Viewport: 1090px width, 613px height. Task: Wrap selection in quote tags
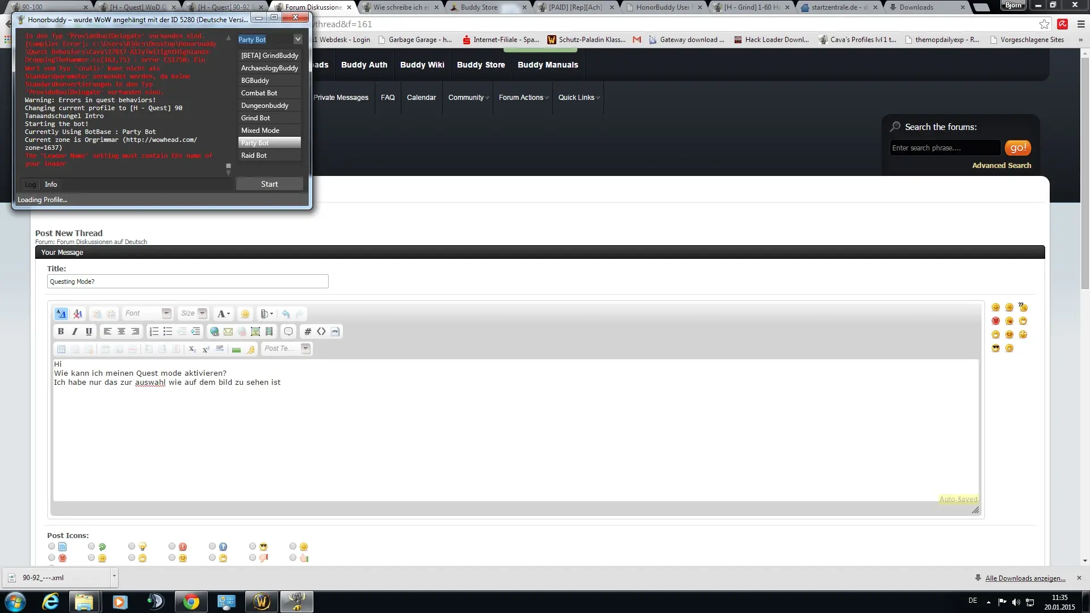click(x=288, y=331)
